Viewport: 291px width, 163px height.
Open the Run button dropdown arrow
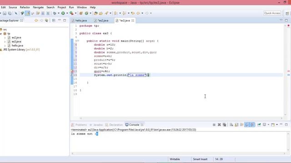67,13
